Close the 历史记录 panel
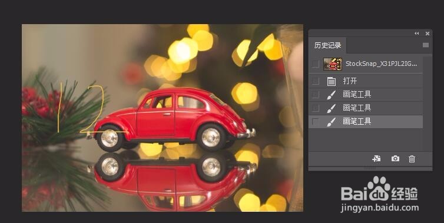This screenshot has width=444, height=223. pyautogui.click(x=428, y=34)
